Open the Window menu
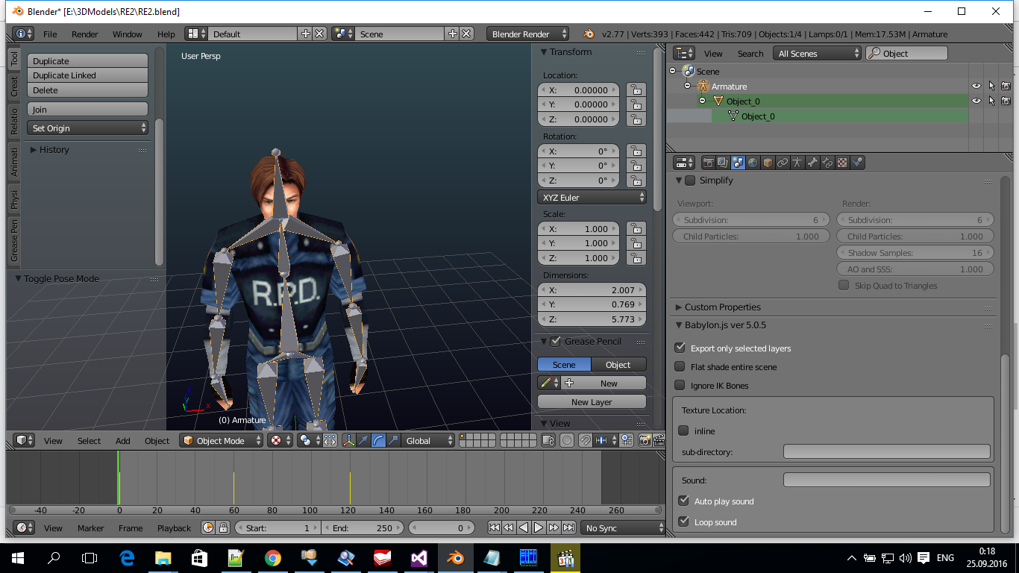The image size is (1019, 573). tap(128, 34)
